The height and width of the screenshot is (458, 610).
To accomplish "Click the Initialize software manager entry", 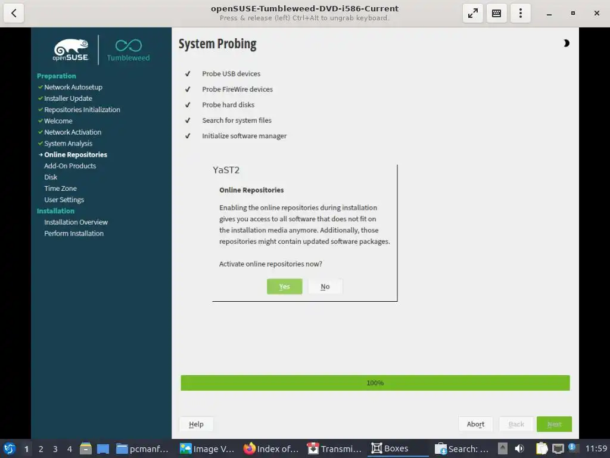I will tap(244, 136).
